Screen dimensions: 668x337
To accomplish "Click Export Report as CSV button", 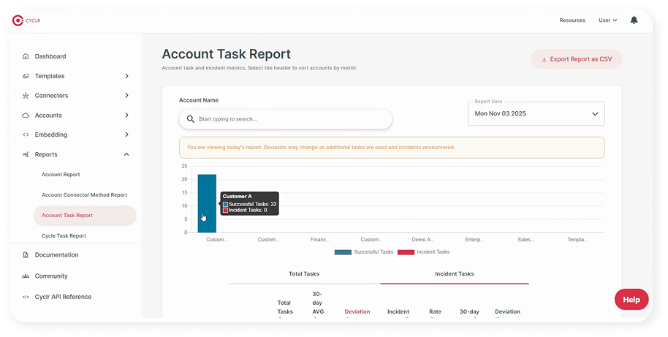I will (576, 59).
